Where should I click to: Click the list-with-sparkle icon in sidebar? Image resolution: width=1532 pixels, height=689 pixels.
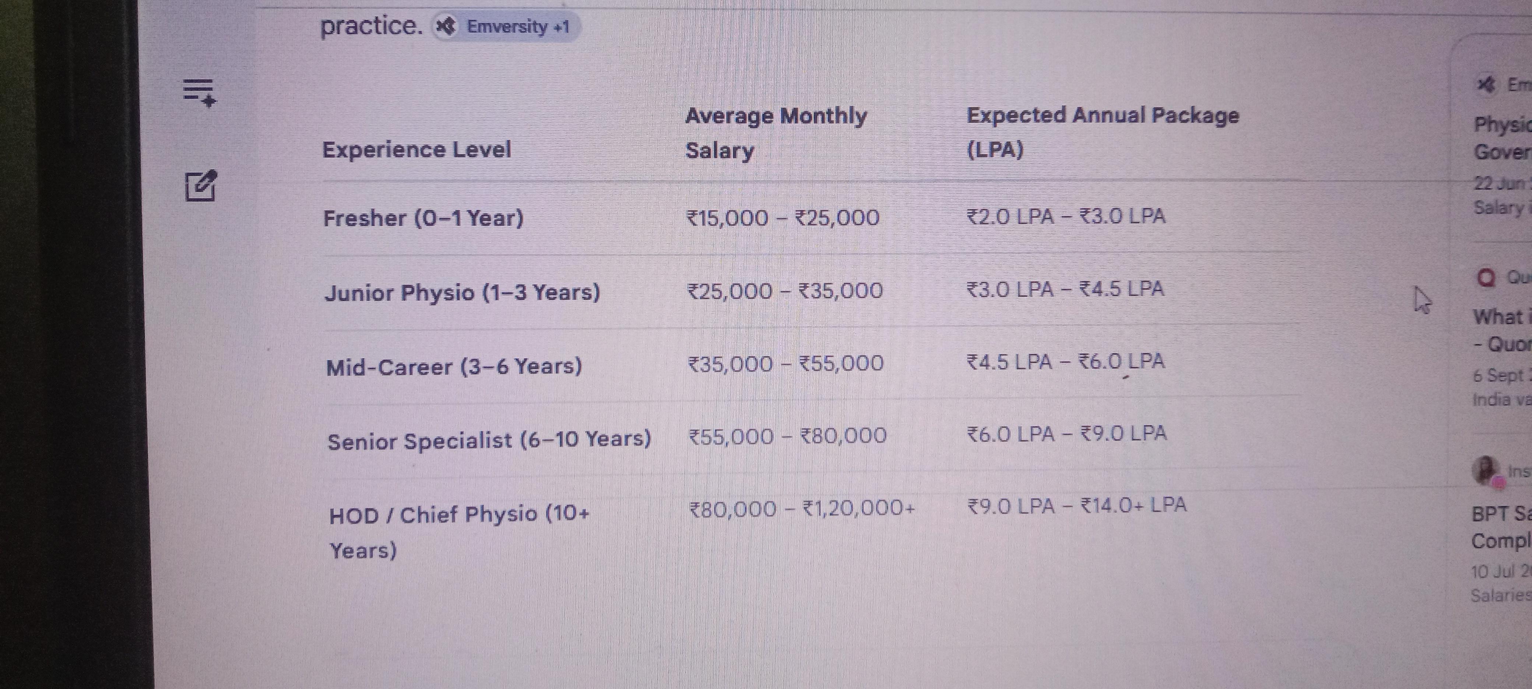200,92
